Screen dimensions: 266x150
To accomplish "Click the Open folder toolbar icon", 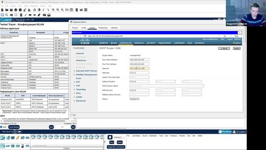I will 7,10.
